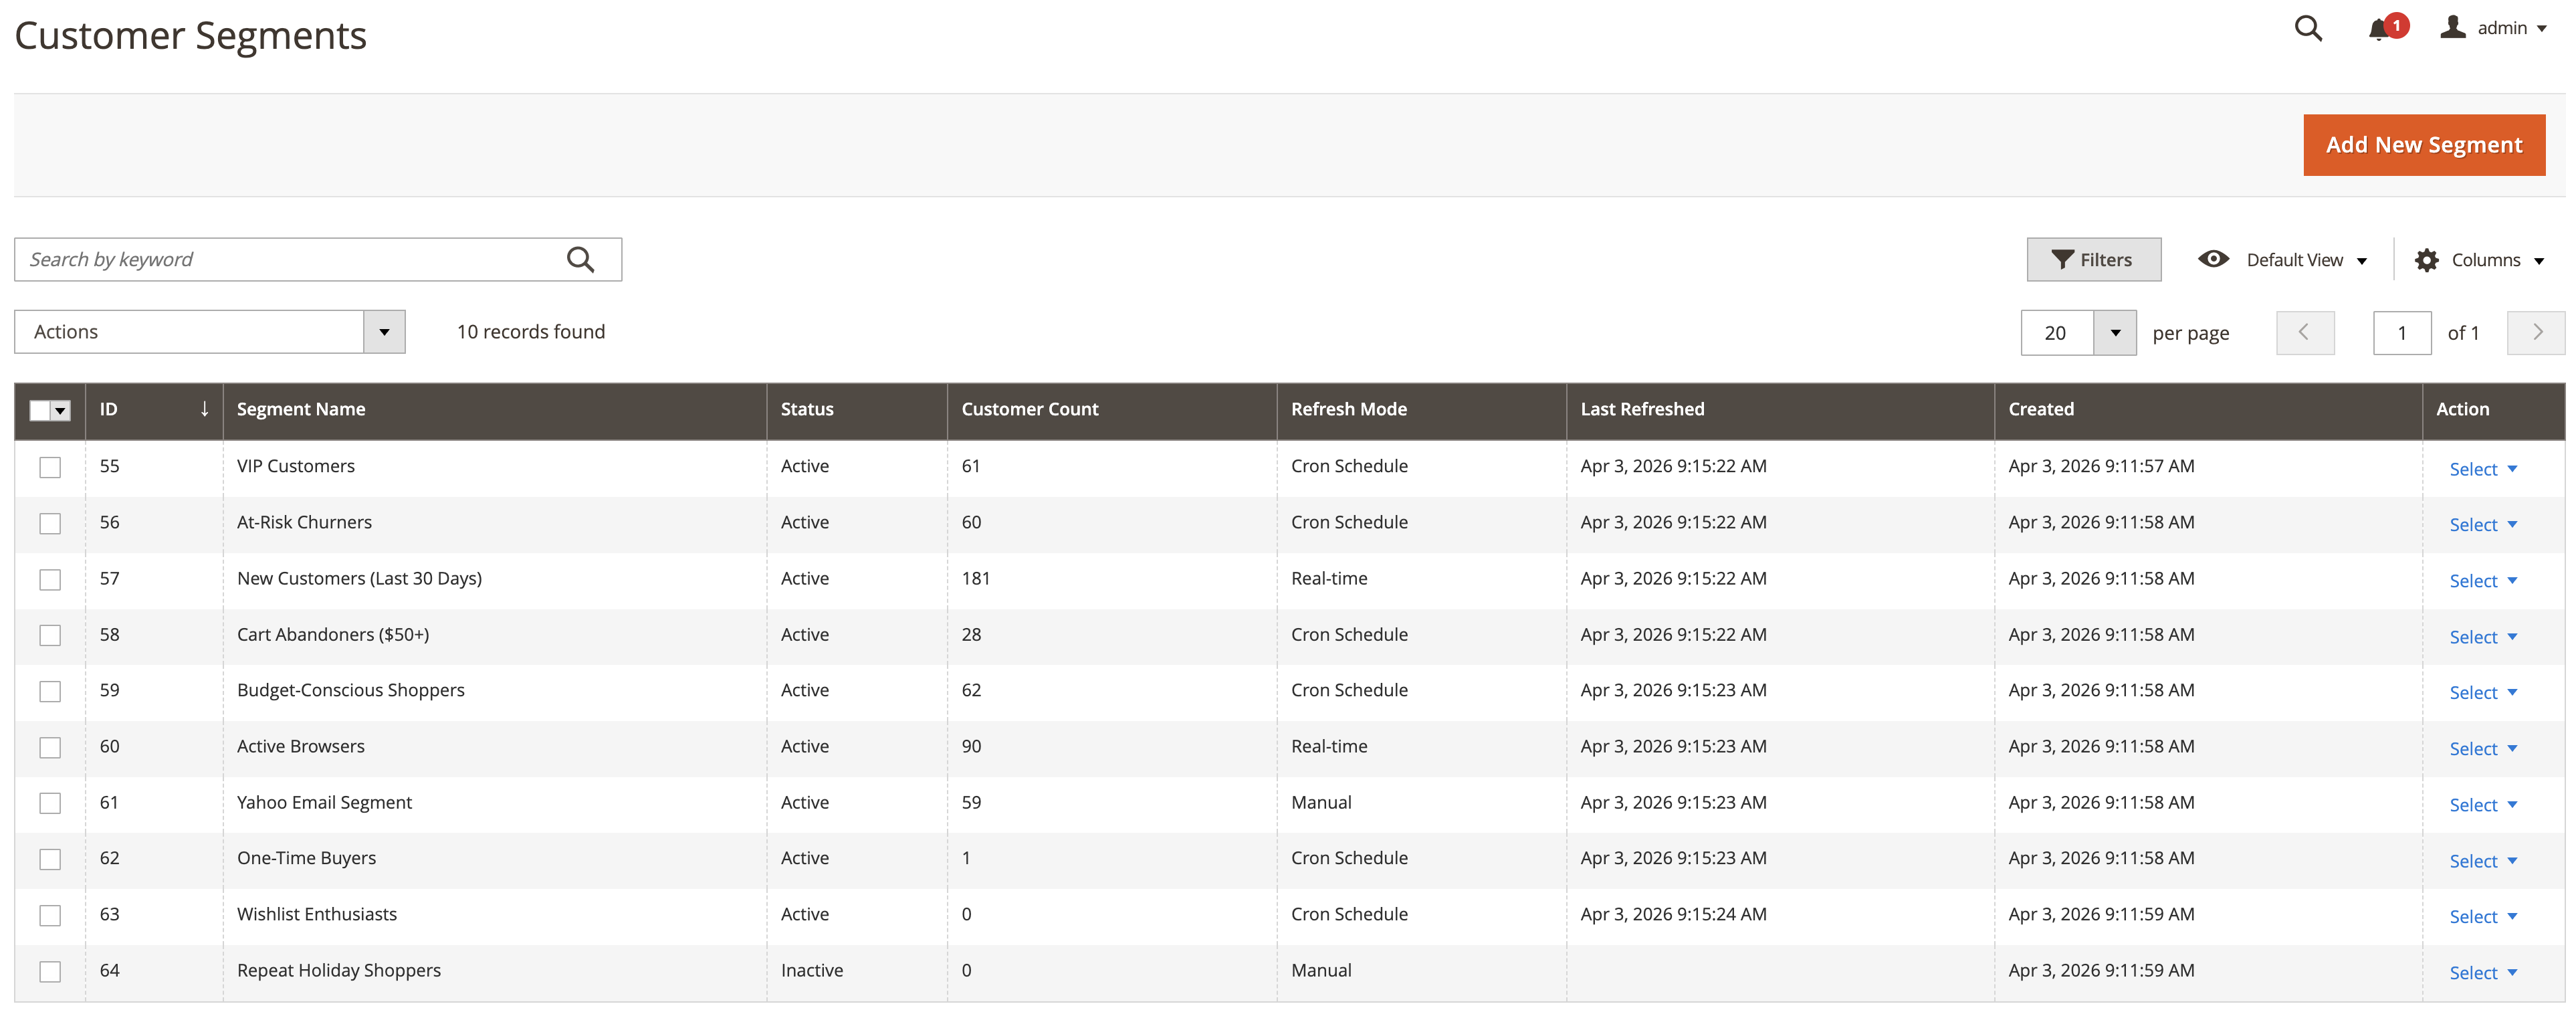Click the Add New Segment button
This screenshot has height=1010, width=2576.
click(x=2424, y=144)
